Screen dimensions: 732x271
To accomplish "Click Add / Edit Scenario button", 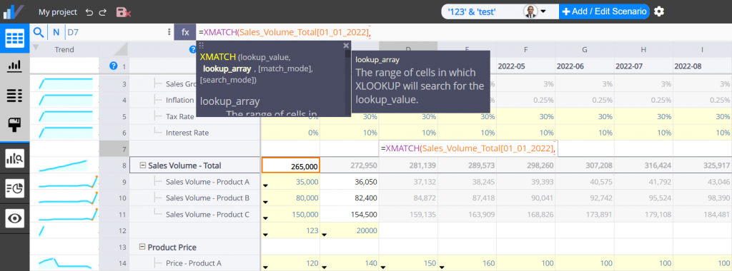I will tap(604, 11).
